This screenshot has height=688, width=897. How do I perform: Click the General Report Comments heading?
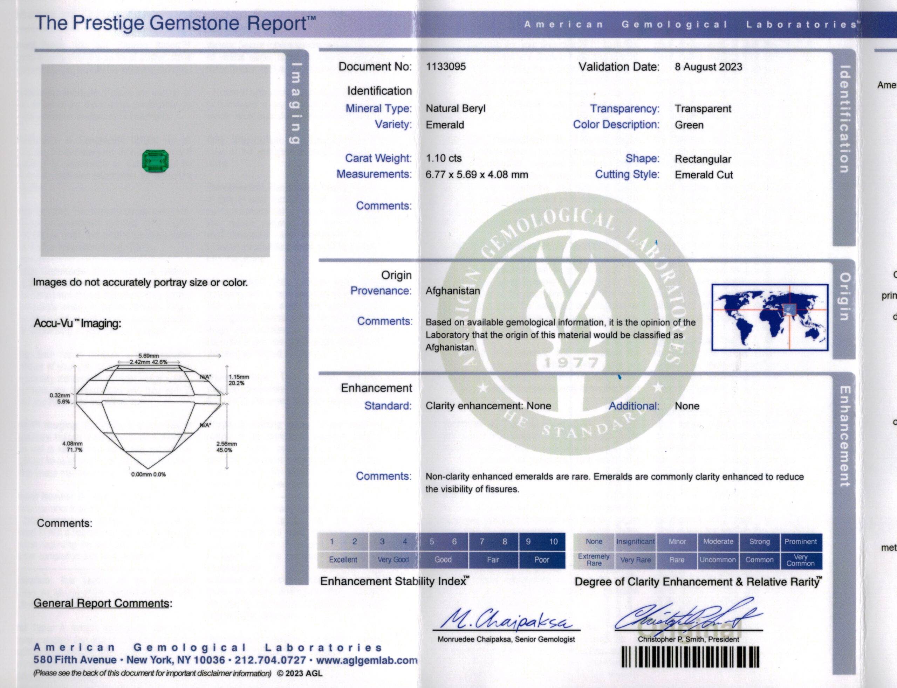[103, 603]
